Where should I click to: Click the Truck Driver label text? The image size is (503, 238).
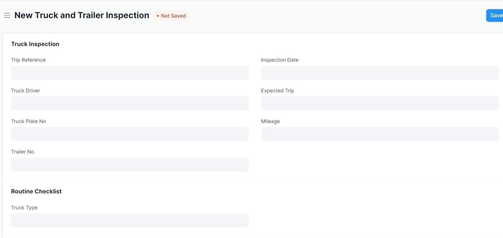[26, 91]
